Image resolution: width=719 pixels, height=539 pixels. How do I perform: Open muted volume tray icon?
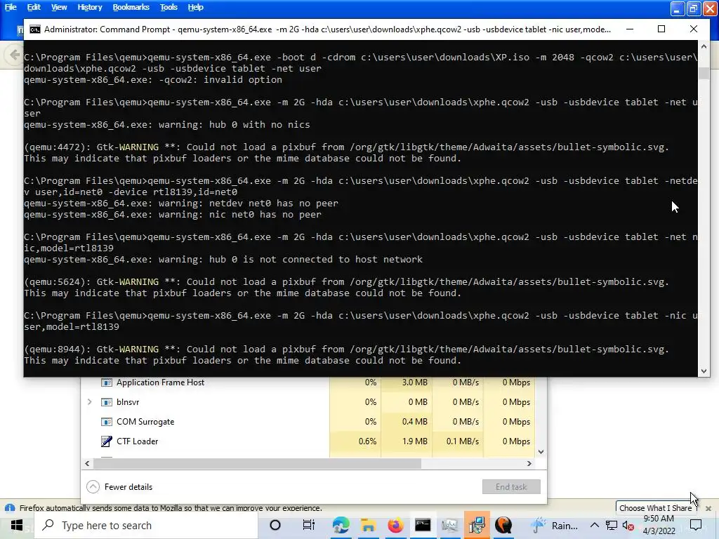(628, 526)
